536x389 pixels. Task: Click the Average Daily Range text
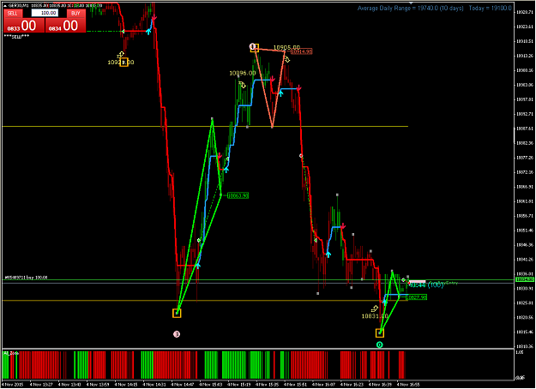410,9
